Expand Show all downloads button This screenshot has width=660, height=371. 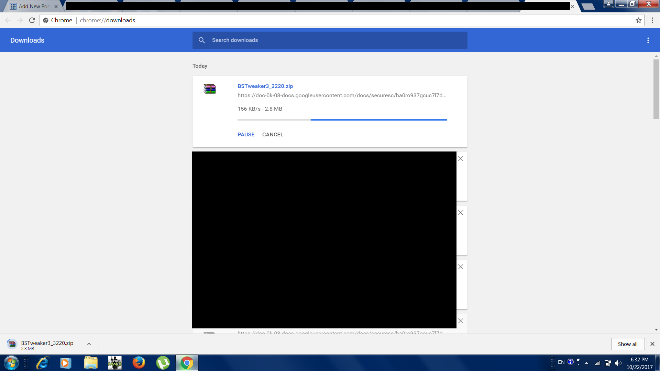tap(627, 344)
